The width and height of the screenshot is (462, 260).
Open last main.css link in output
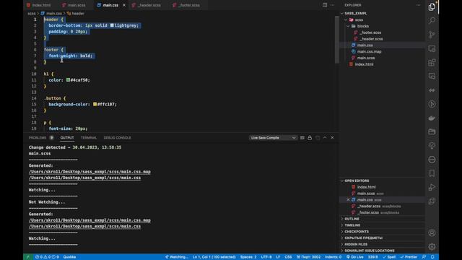point(84,226)
